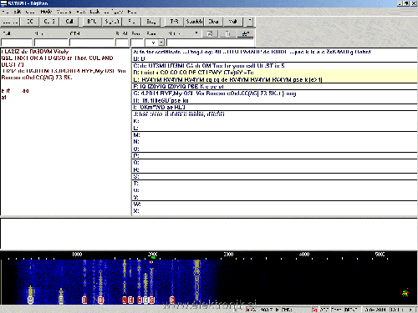The image size is (418, 313).
Task: Click the Signoff macro button
Action: tap(111, 22)
